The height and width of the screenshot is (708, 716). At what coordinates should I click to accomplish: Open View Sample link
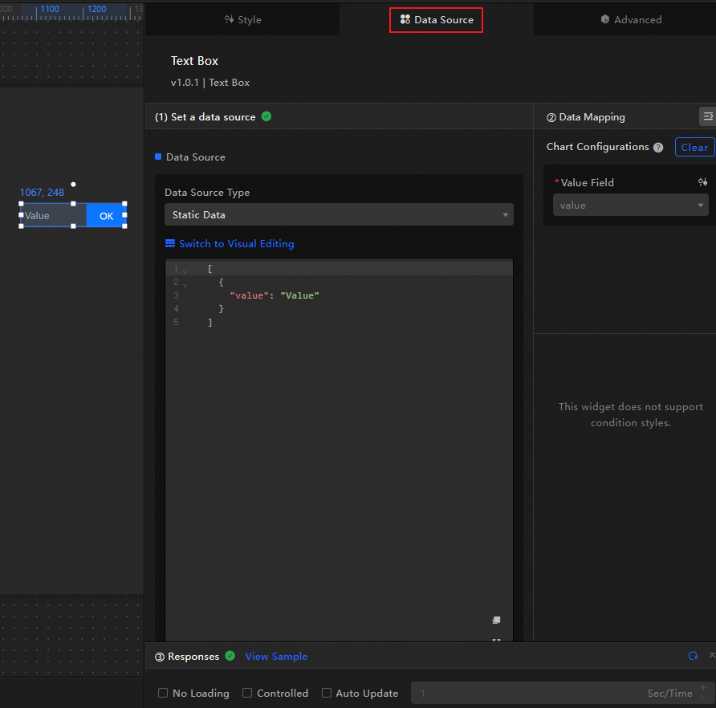(276, 657)
